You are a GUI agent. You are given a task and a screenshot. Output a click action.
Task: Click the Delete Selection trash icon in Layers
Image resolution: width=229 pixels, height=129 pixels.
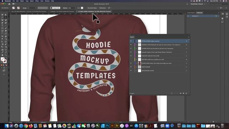186,93
